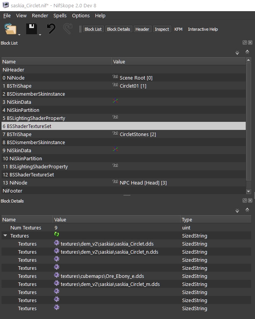Click flower icon beside saskia_Circlet.dds
This screenshot has width=255, height=319.
pos(57,243)
